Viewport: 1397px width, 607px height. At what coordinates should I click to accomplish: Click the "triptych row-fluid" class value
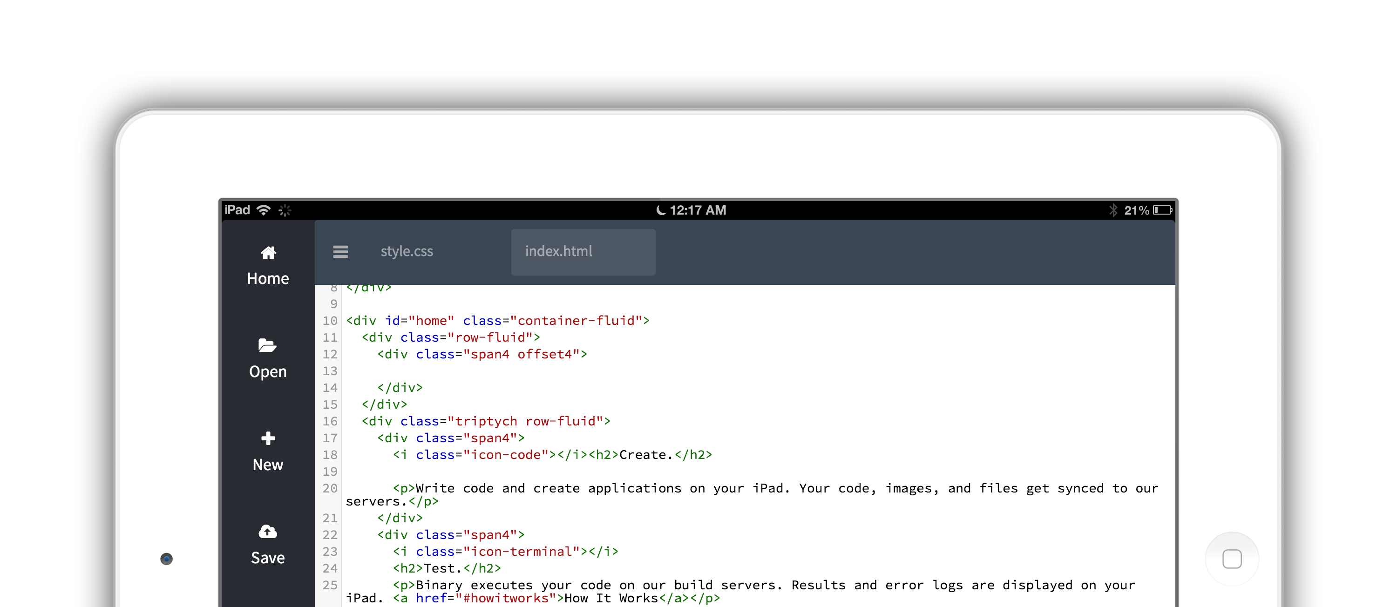click(x=525, y=422)
